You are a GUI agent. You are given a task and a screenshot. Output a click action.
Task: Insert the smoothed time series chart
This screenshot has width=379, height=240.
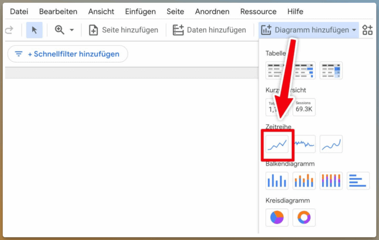pyautogui.click(x=331, y=144)
